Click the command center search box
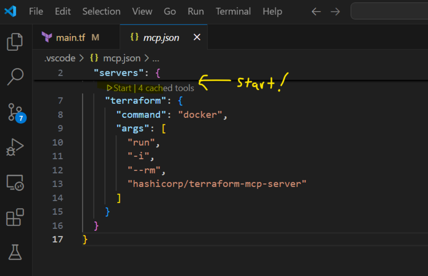This screenshot has height=276, width=428. (389, 11)
